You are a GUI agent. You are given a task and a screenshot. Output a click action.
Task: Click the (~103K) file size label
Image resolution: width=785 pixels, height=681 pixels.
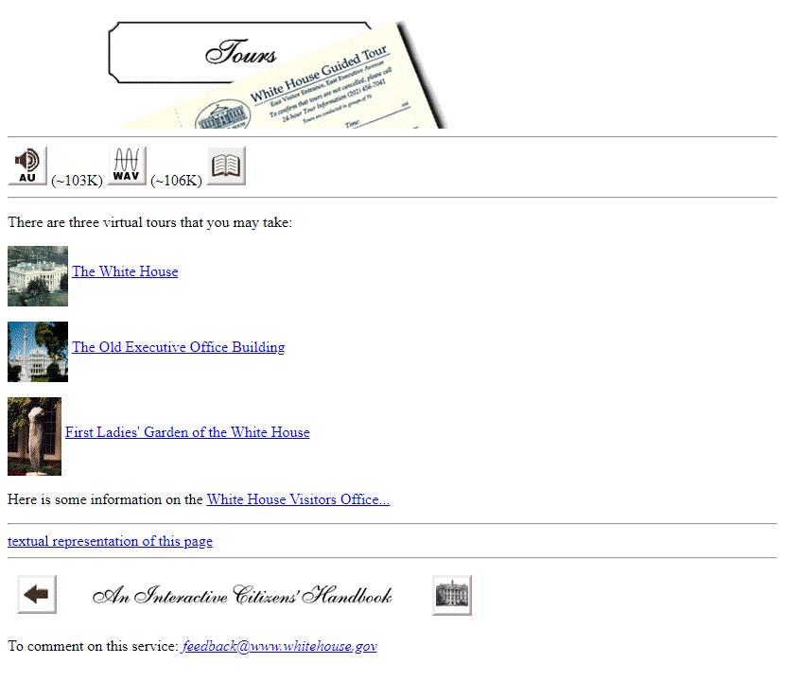77,181
